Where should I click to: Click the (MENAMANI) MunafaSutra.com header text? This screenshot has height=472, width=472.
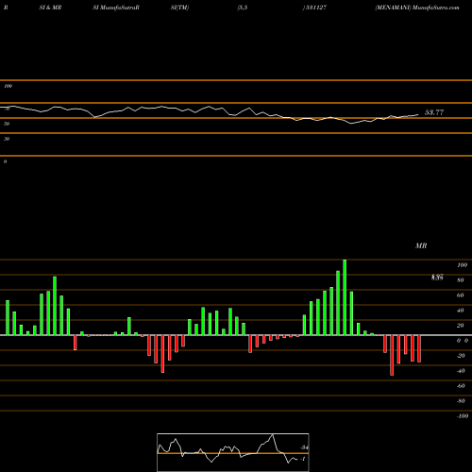pos(417,8)
